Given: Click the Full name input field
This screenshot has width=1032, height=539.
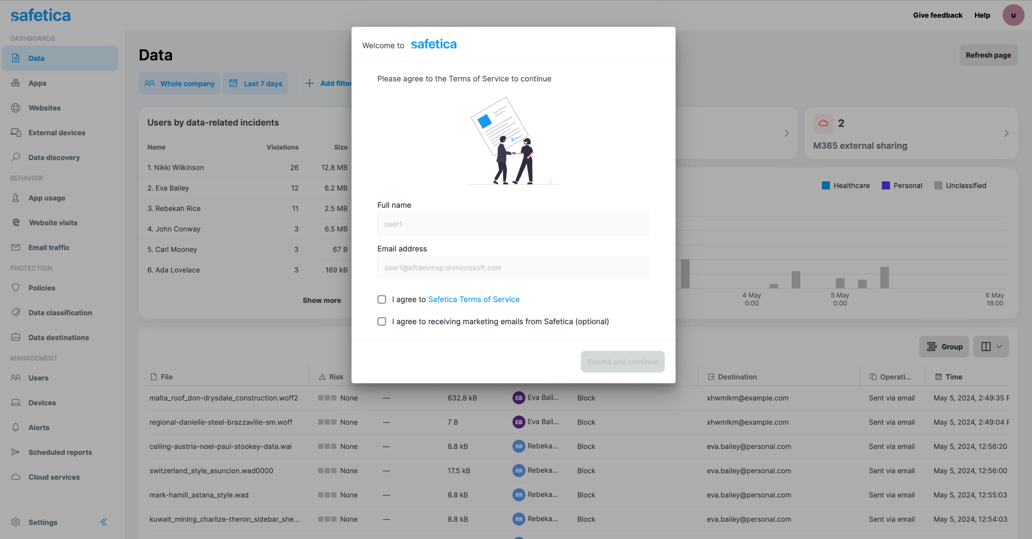Looking at the screenshot, I should tap(513, 224).
